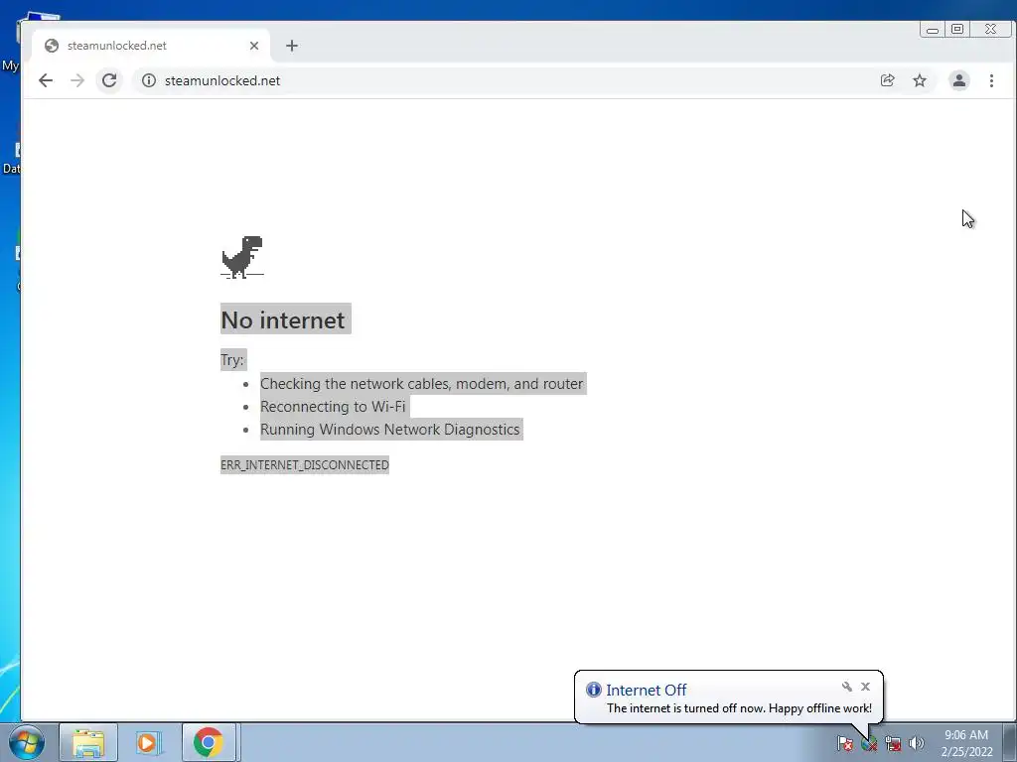Open Windows Explorer from the taskbar
Viewport: 1017px width, 762px height.
pyautogui.click(x=88, y=742)
